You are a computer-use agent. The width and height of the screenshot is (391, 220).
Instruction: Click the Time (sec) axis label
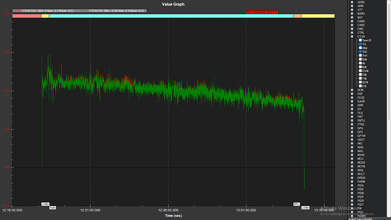(x=173, y=215)
